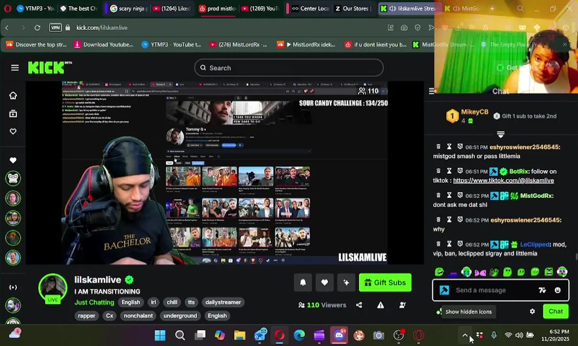The height and width of the screenshot is (346, 578).
Task: Click MikeyCB name in leaderboard
Action: click(474, 112)
